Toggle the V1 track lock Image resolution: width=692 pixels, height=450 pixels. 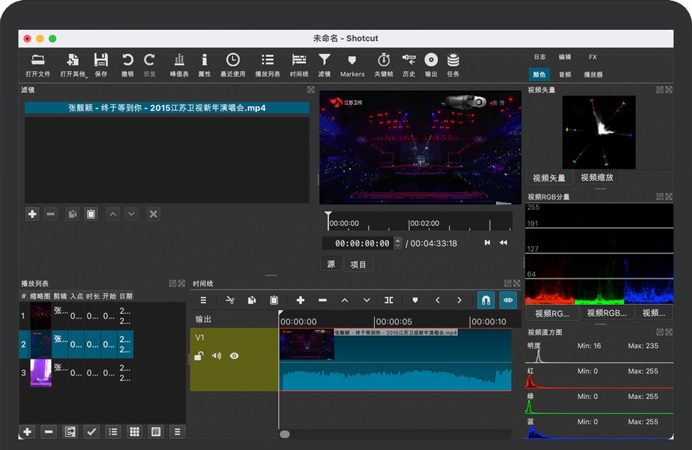click(x=199, y=356)
